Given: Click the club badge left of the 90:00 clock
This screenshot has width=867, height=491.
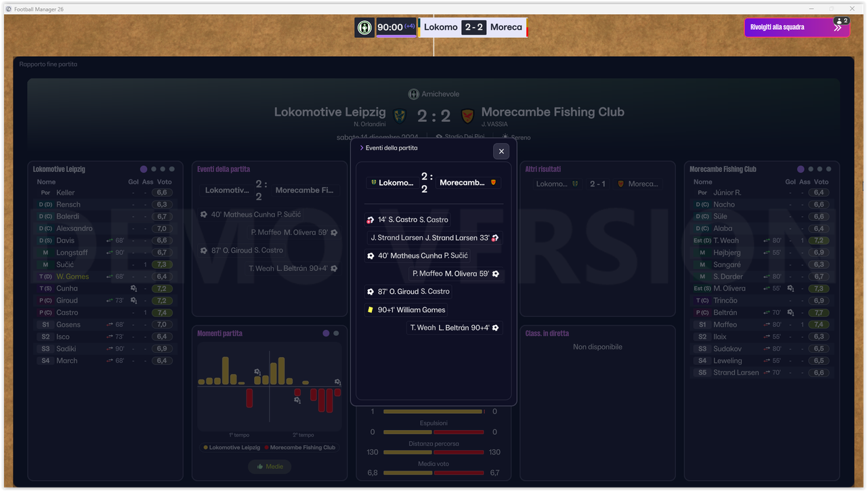Looking at the screenshot, I should [x=364, y=28].
